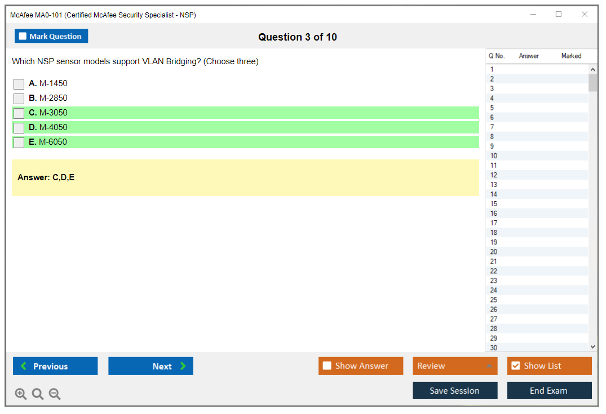The width and height of the screenshot is (606, 414).
Task: Maximize the exam window
Action: tap(559, 15)
